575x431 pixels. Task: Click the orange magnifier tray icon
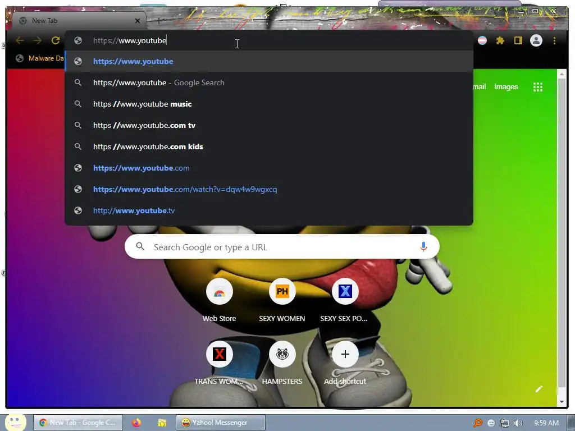pyautogui.click(x=478, y=423)
